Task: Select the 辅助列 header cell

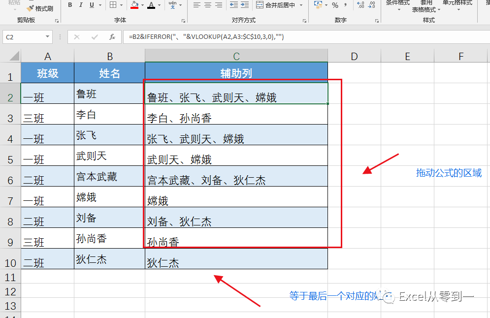Action: pos(236,73)
